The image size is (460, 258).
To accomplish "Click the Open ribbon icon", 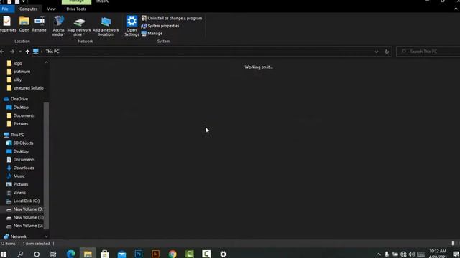I will [24, 24].
